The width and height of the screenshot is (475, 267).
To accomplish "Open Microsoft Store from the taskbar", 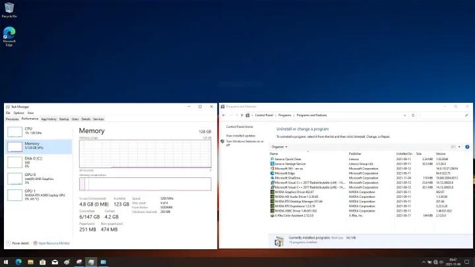I will [x=42, y=262].
